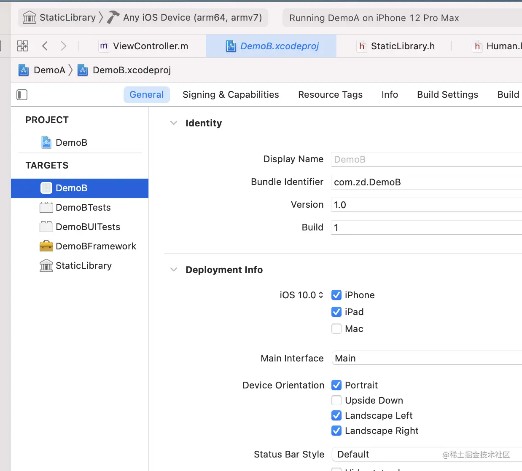Select the DemoBUITests target

(80, 227)
